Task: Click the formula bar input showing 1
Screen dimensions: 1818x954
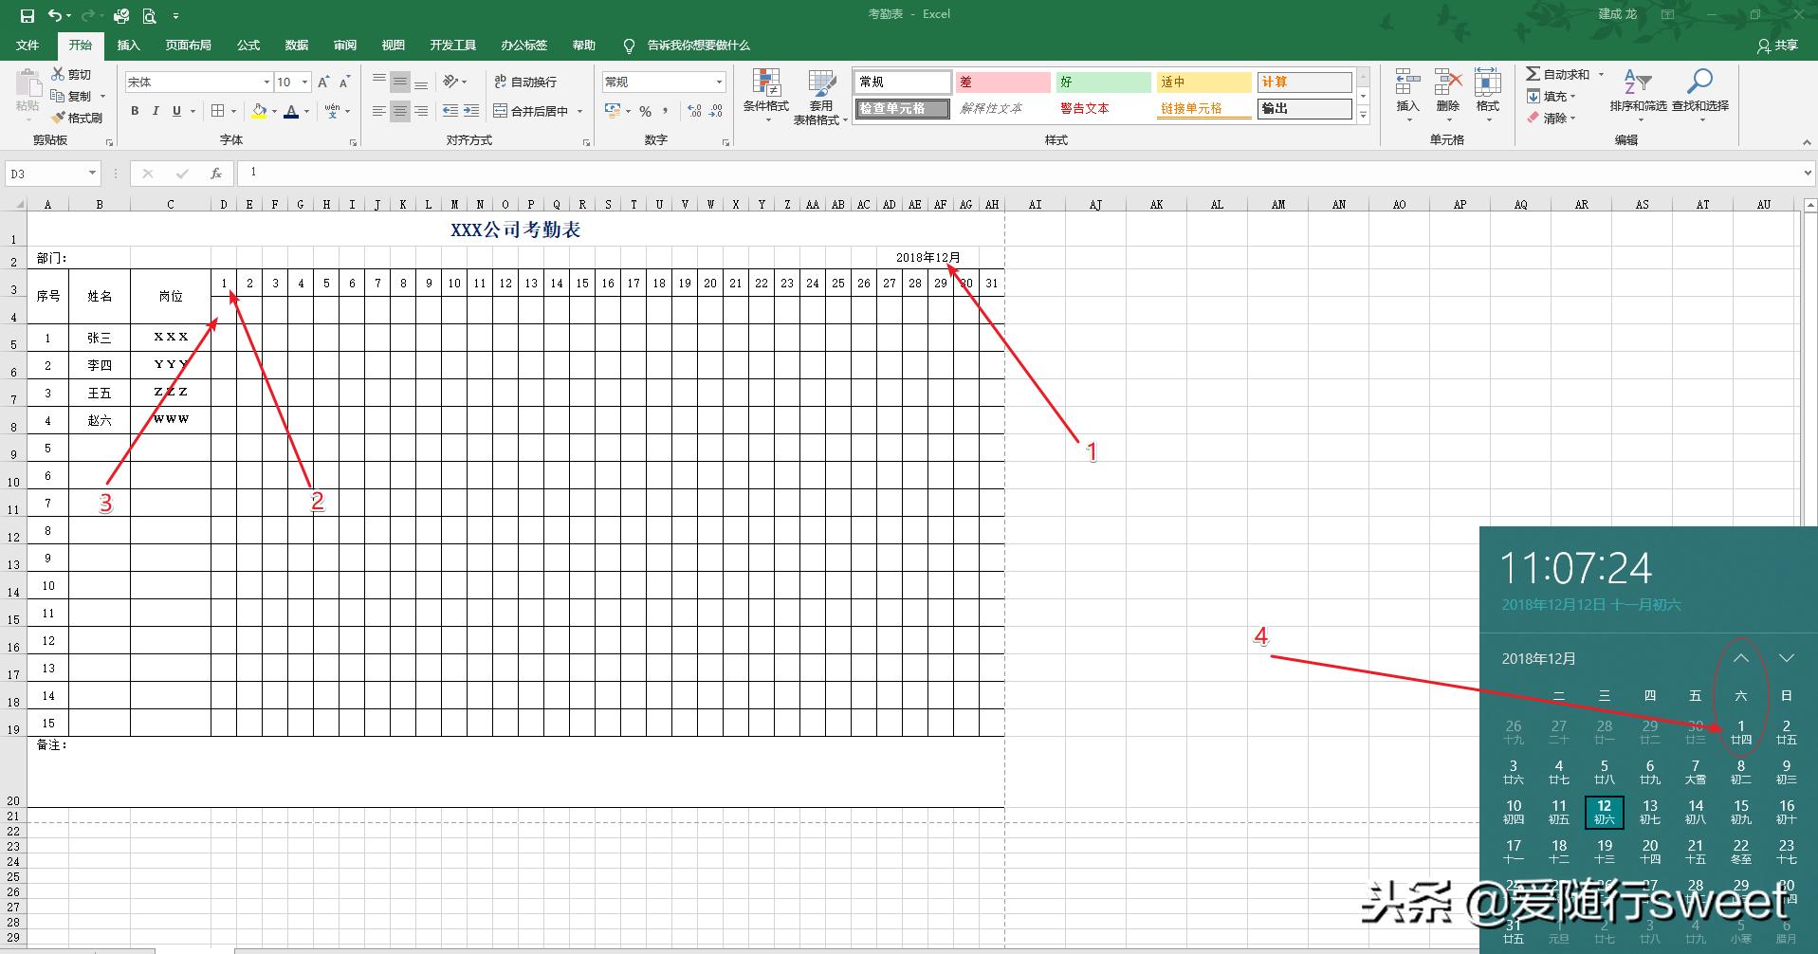Action: tap(1024, 174)
